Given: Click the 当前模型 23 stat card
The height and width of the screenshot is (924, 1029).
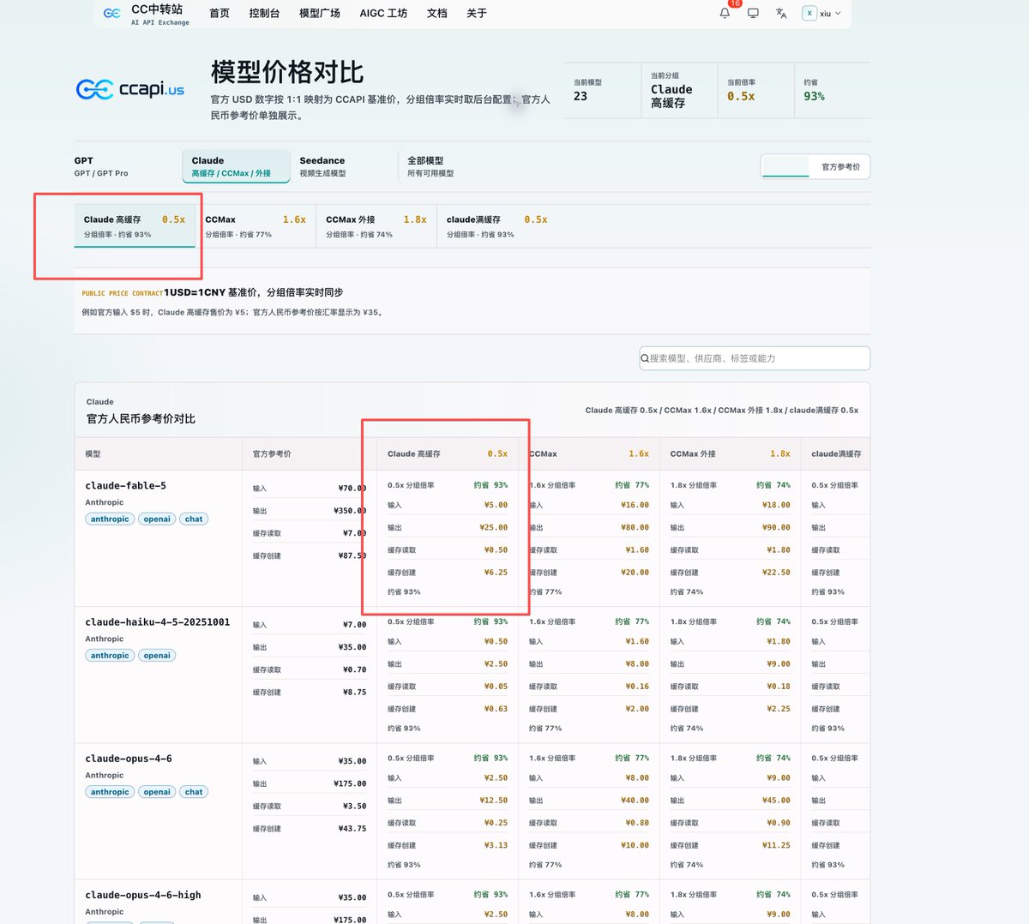Looking at the screenshot, I should 603,90.
